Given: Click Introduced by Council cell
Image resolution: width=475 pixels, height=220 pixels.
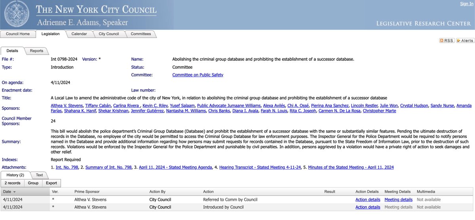Looking at the screenshot, I should [223, 207].
